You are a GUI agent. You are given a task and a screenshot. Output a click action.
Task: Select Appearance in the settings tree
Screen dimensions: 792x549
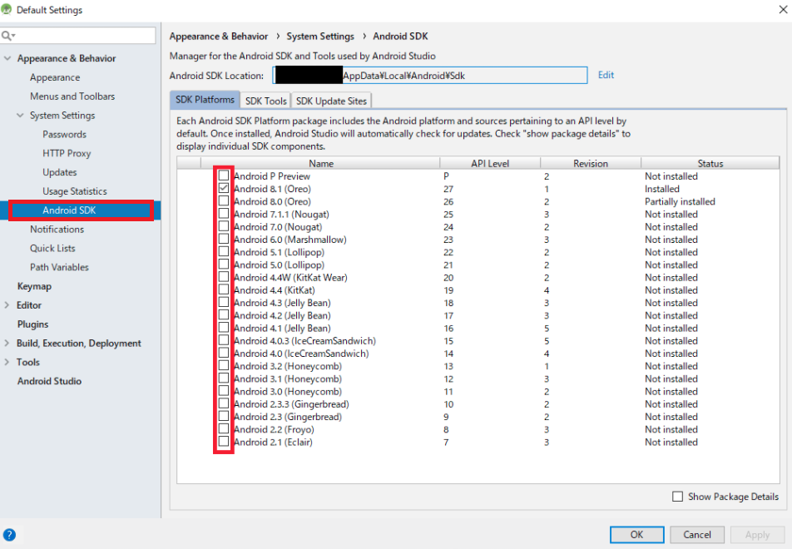pyautogui.click(x=55, y=77)
